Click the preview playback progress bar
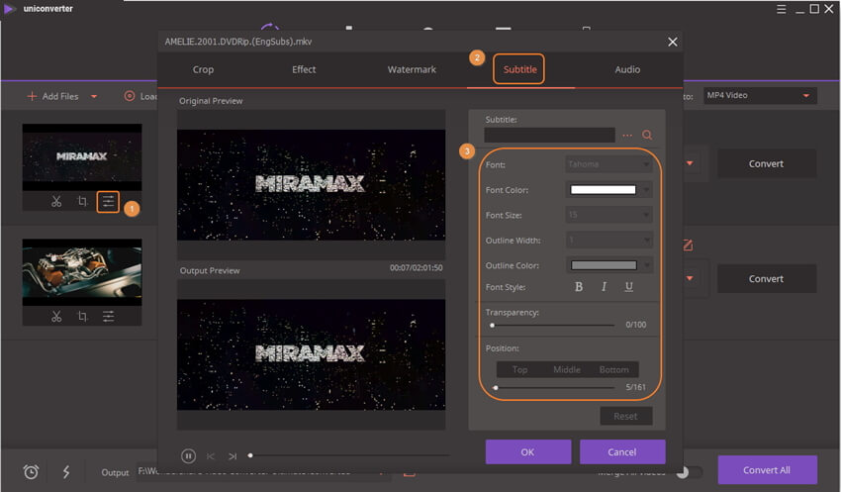 tap(349, 455)
